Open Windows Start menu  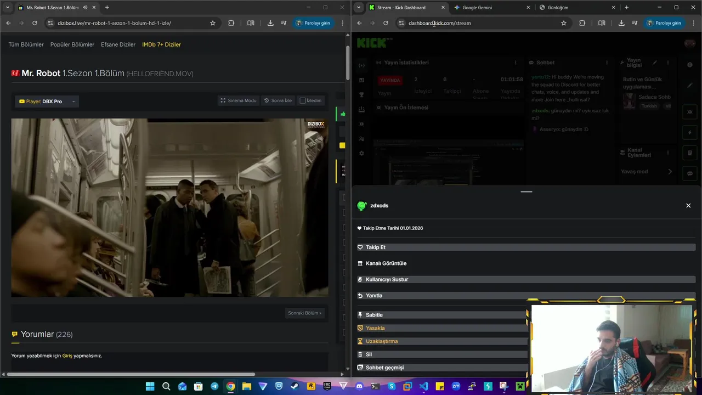click(150, 387)
